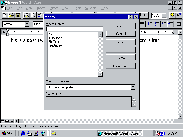The width and height of the screenshot is (183, 137).
Task: Open the File menu
Action: 10,8
